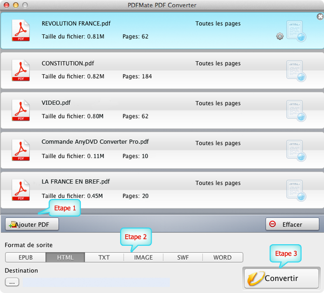324x293 pixels.
Task: Click HTML output icon for CONSTITUTION.pdf
Action: coord(296,71)
